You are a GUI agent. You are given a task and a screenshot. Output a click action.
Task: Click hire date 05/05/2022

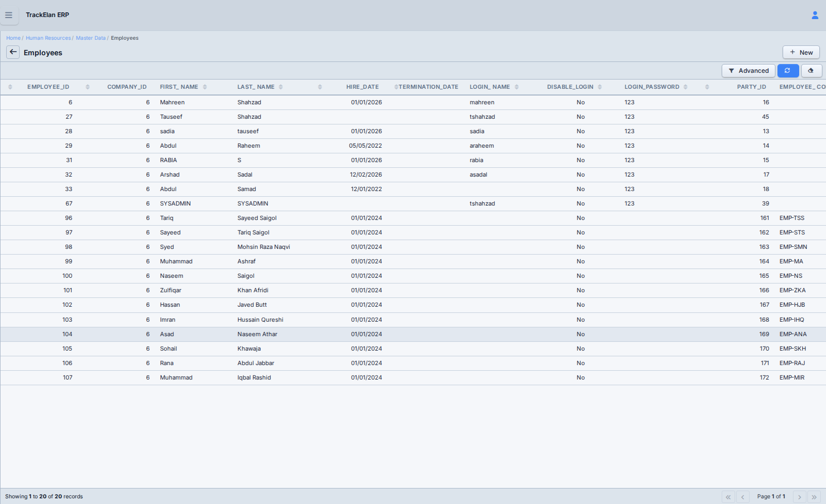(x=366, y=146)
